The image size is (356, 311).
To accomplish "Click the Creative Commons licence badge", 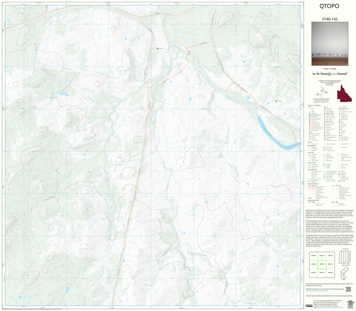I will 309,305.
